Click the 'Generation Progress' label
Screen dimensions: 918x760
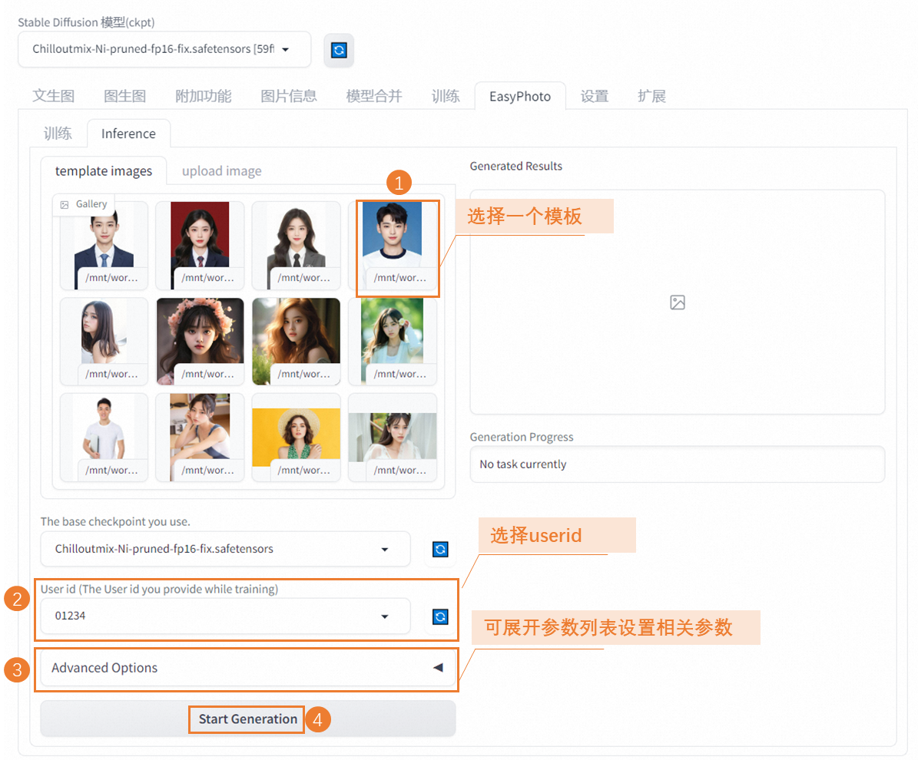(522, 437)
